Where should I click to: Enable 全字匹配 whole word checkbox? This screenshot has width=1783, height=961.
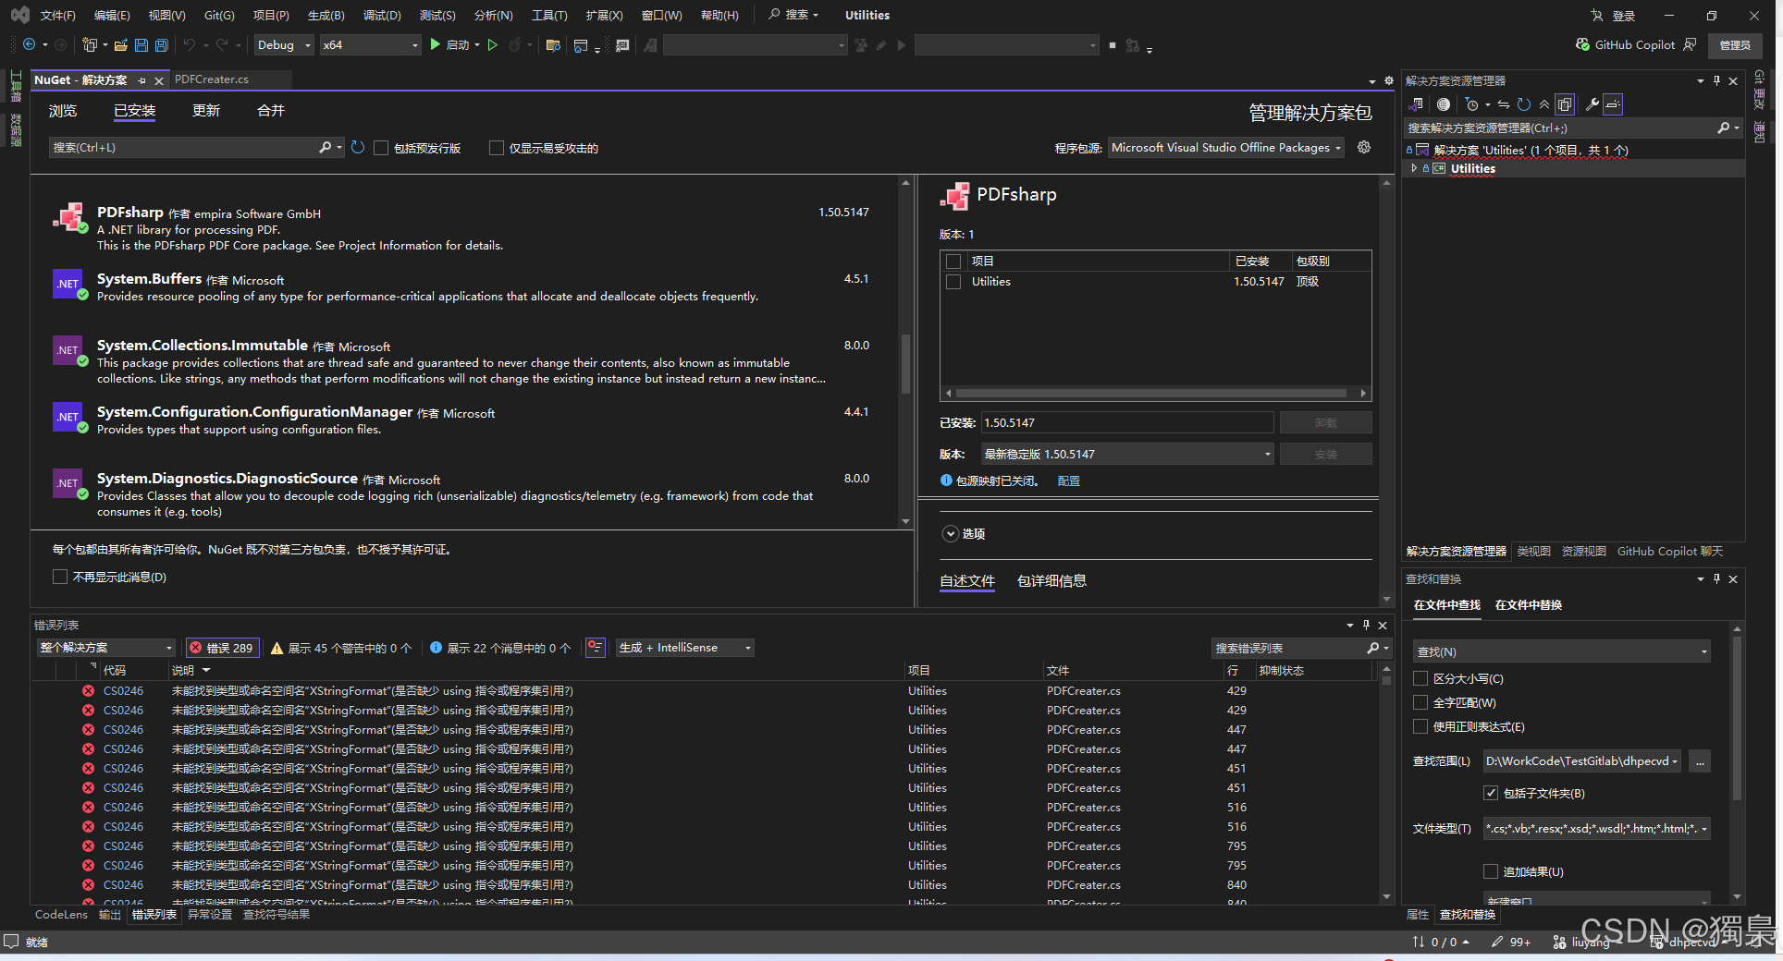tap(1420, 702)
